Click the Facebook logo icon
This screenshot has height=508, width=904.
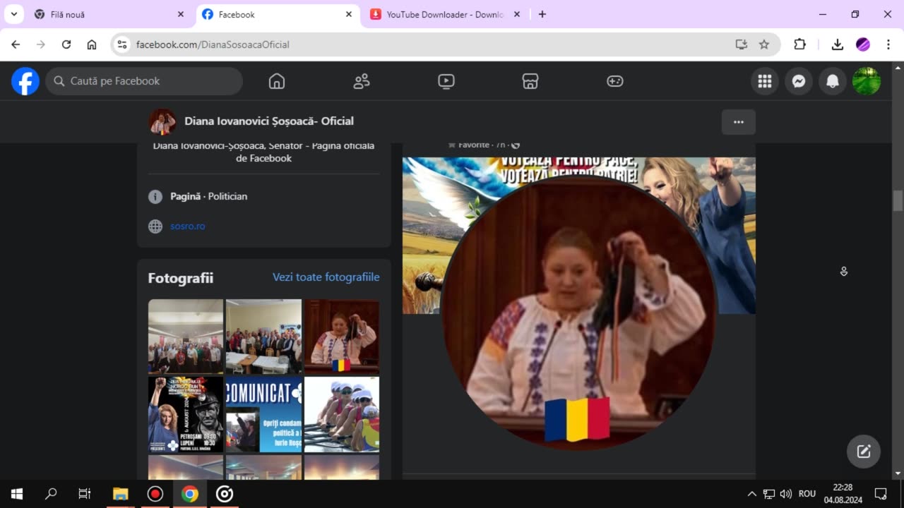[x=25, y=81]
